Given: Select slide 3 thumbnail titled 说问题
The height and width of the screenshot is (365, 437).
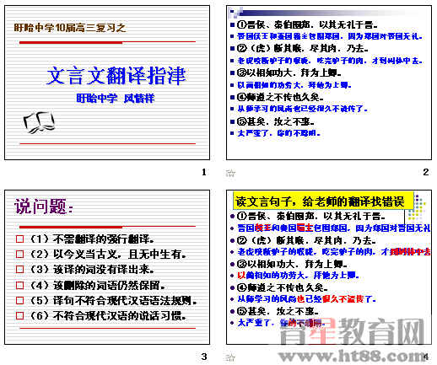Looking at the screenshot, I should pos(107,267).
